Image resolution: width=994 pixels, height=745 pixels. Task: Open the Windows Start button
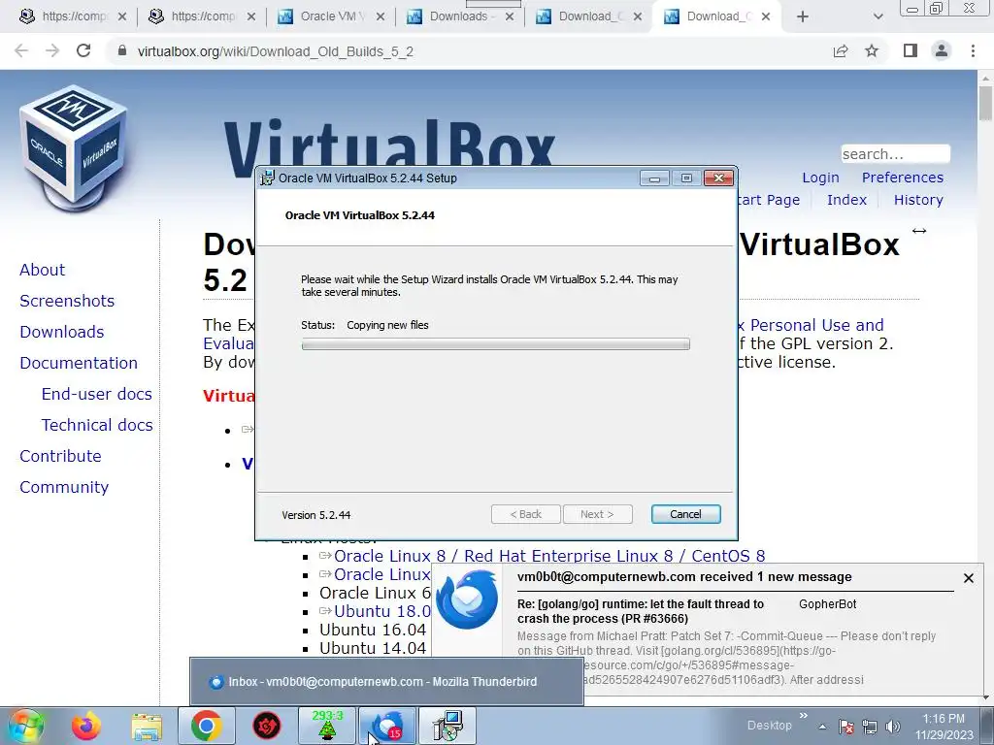(x=26, y=726)
